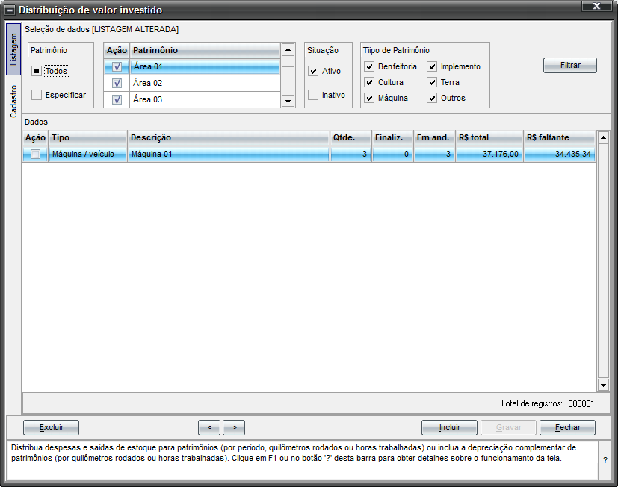Click the Qtde. column header
Image resolution: width=618 pixels, height=487 pixels.
click(x=350, y=138)
